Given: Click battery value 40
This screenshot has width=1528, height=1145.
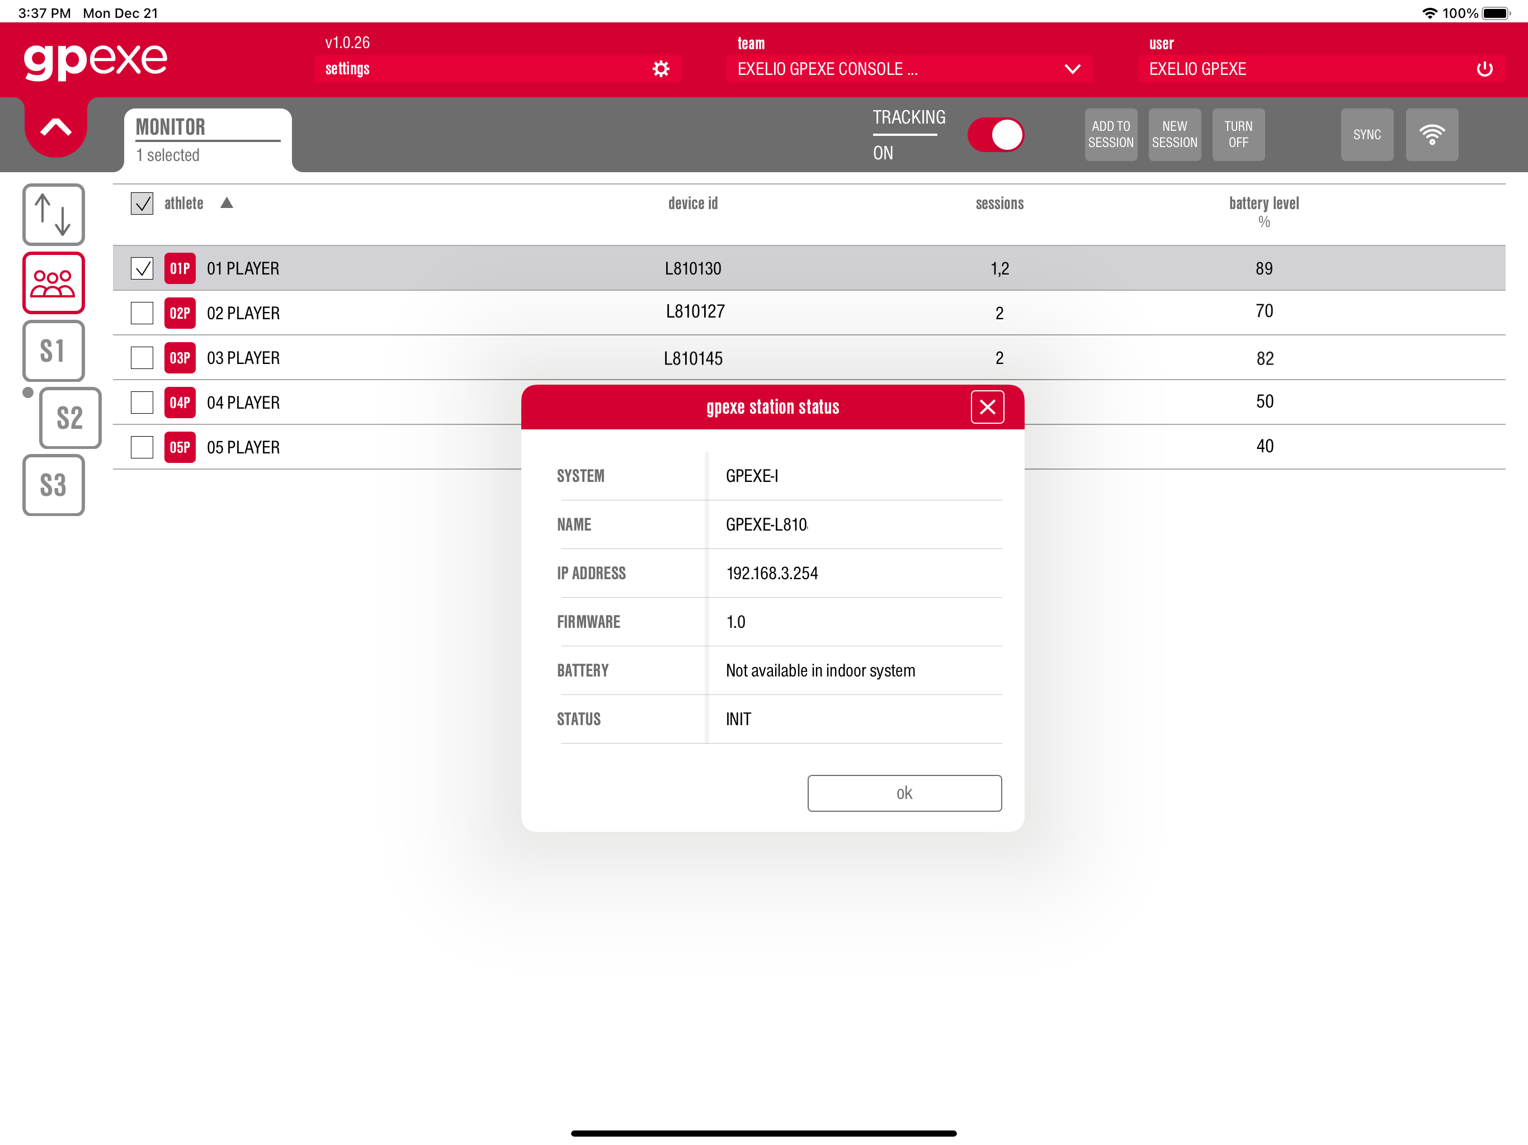Looking at the screenshot, I should coord(1264,446).
